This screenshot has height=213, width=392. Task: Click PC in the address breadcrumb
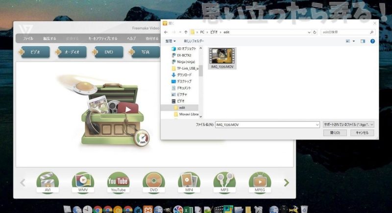click(202, 32)
